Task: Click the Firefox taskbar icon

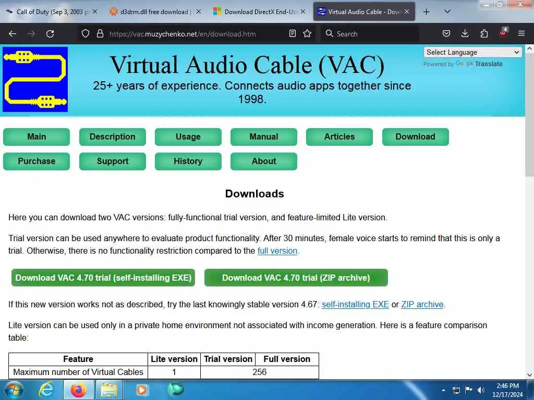Action: click(x=78, y=390)
